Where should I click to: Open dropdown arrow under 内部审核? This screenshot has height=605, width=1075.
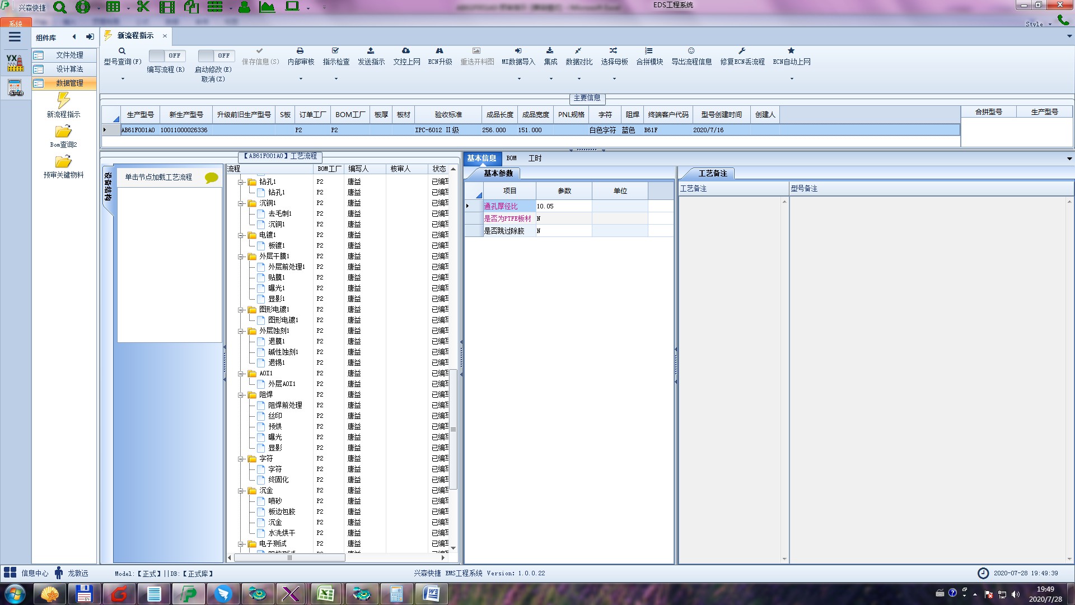pos(301,79)
